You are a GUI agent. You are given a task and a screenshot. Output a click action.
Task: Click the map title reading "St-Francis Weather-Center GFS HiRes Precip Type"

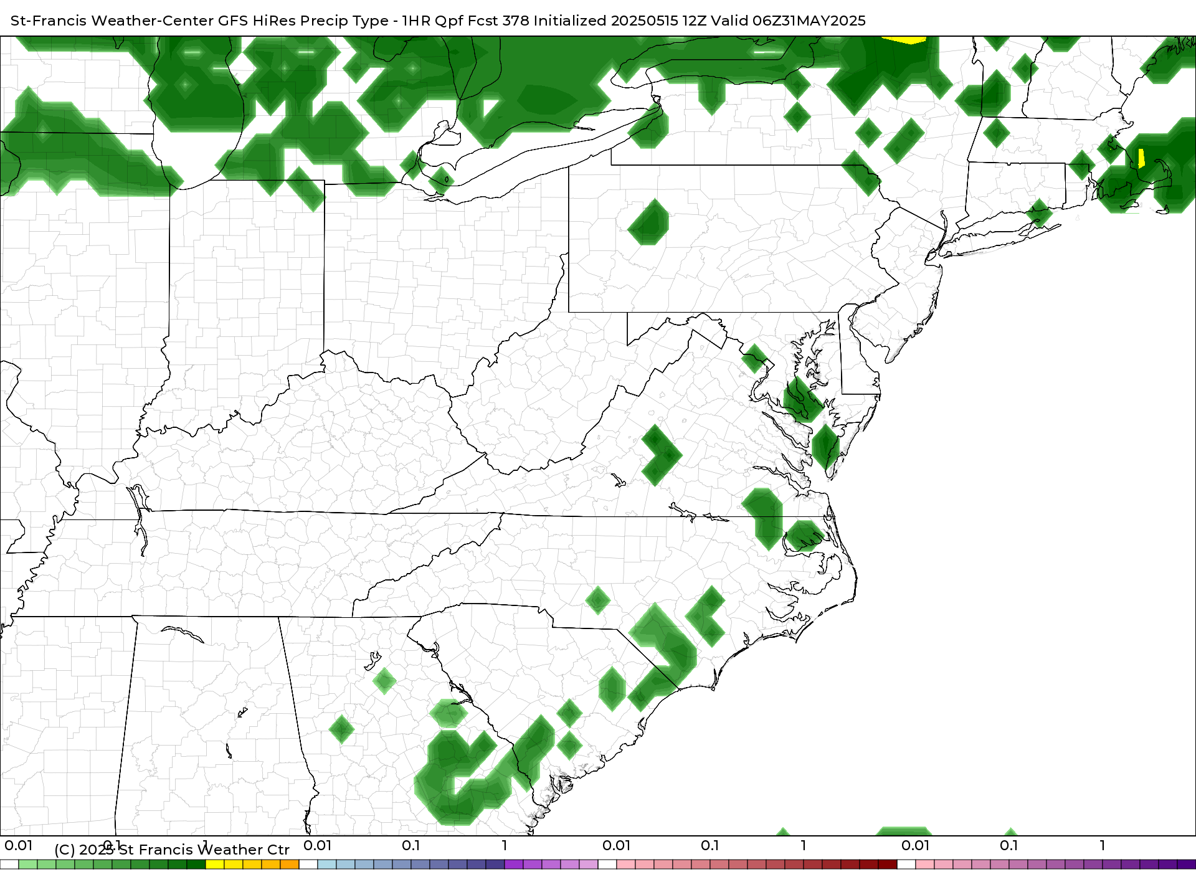[x=199, y=21]
